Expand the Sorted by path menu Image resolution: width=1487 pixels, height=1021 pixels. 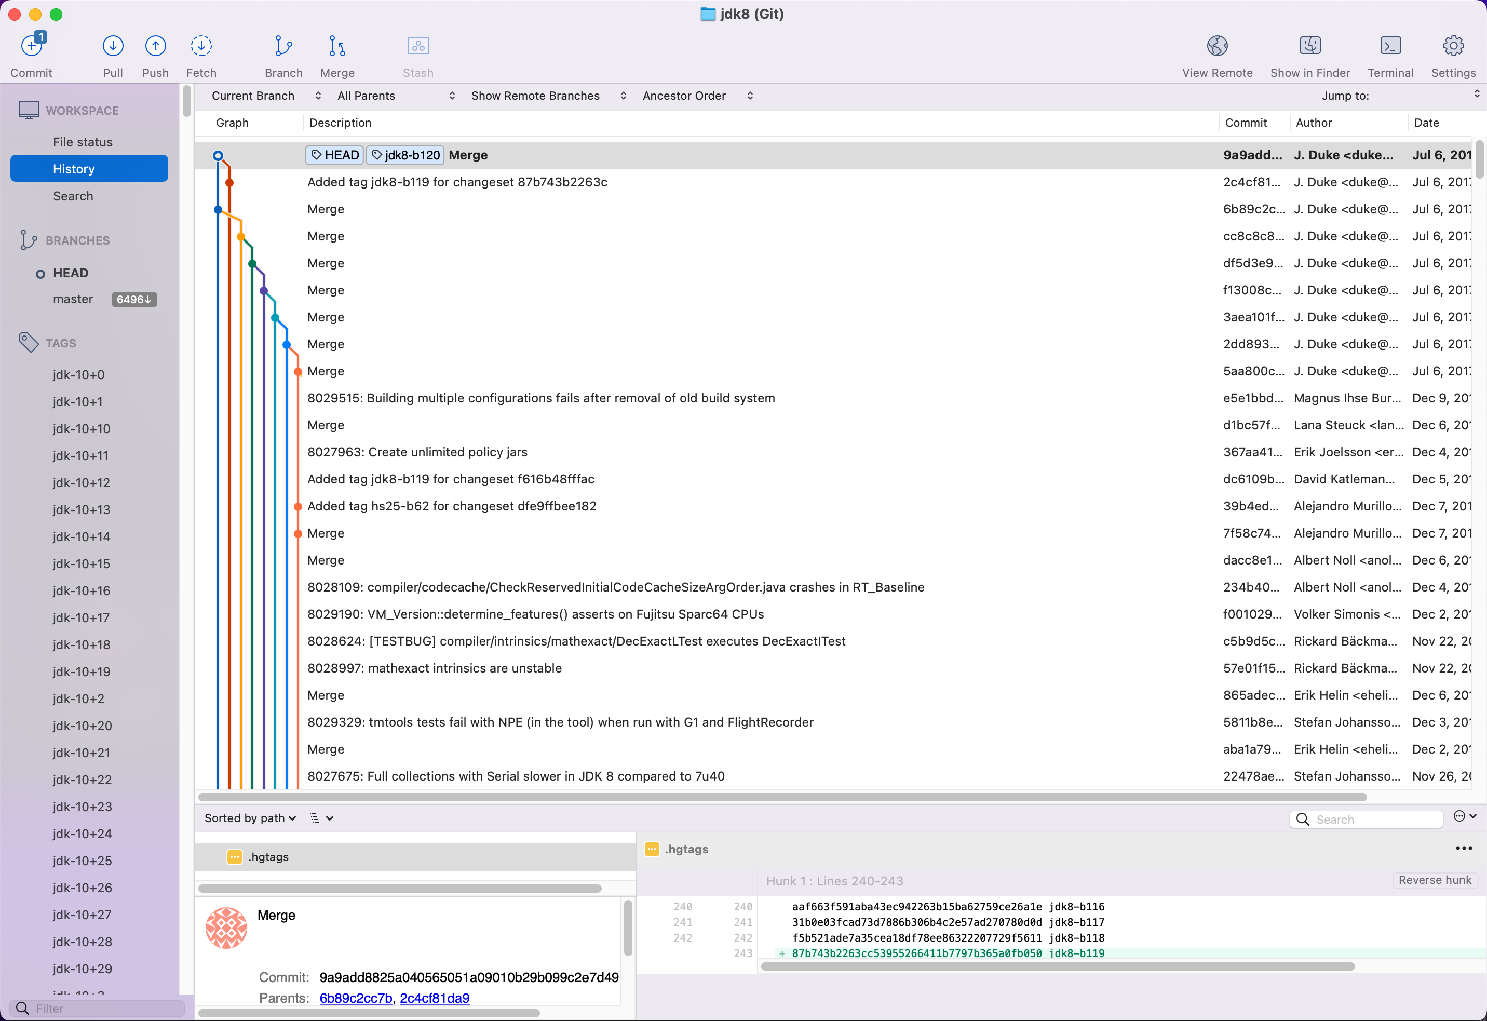pyautogui.click(x=250, y=818)
